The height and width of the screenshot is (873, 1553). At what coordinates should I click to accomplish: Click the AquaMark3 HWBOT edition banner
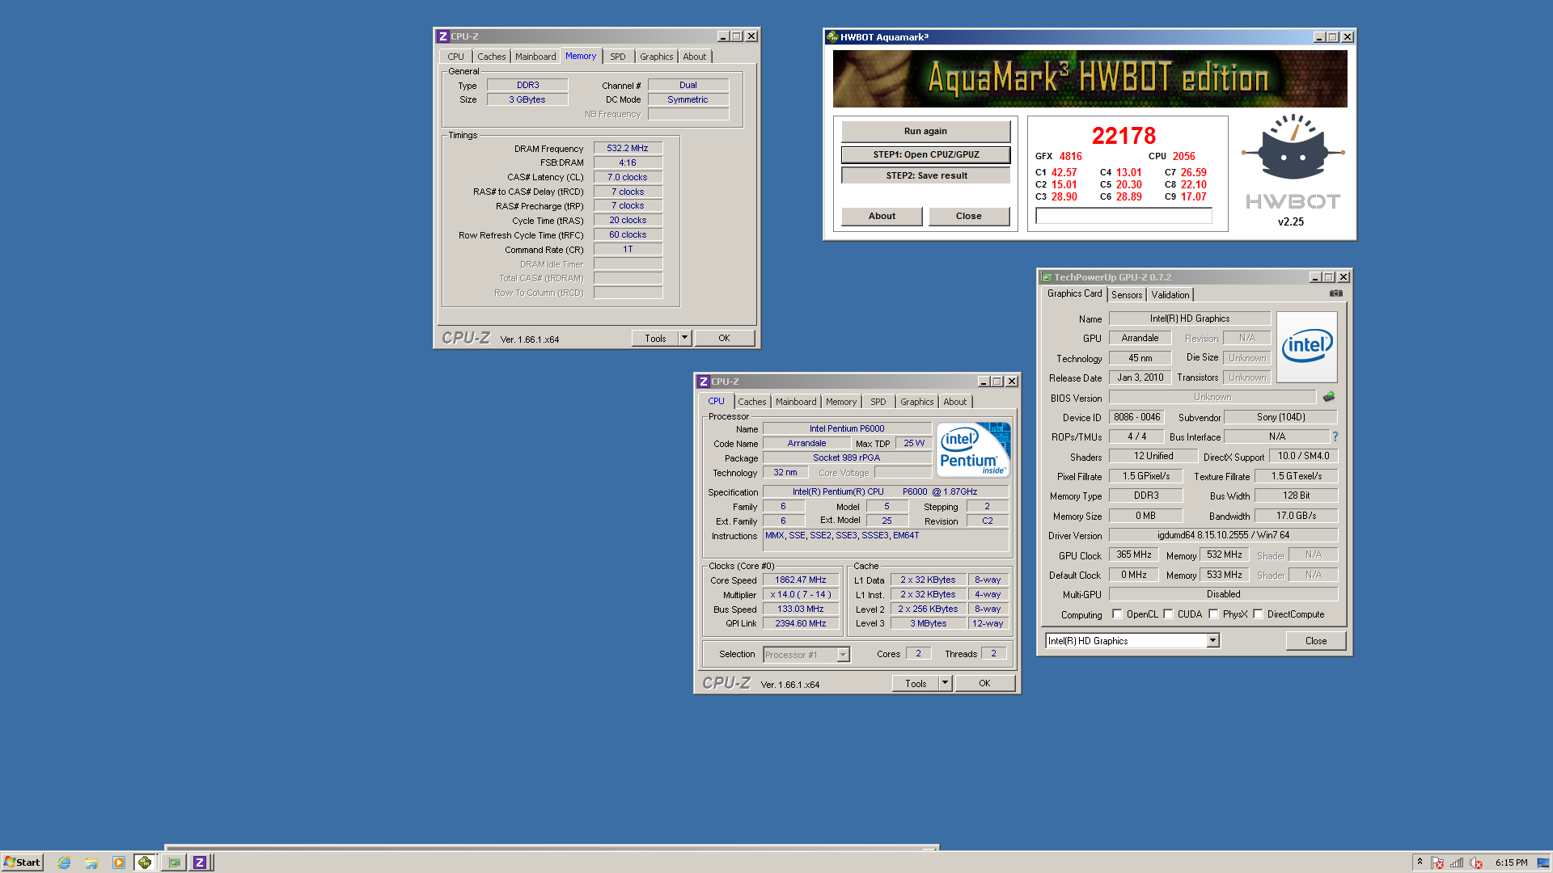1090,78
